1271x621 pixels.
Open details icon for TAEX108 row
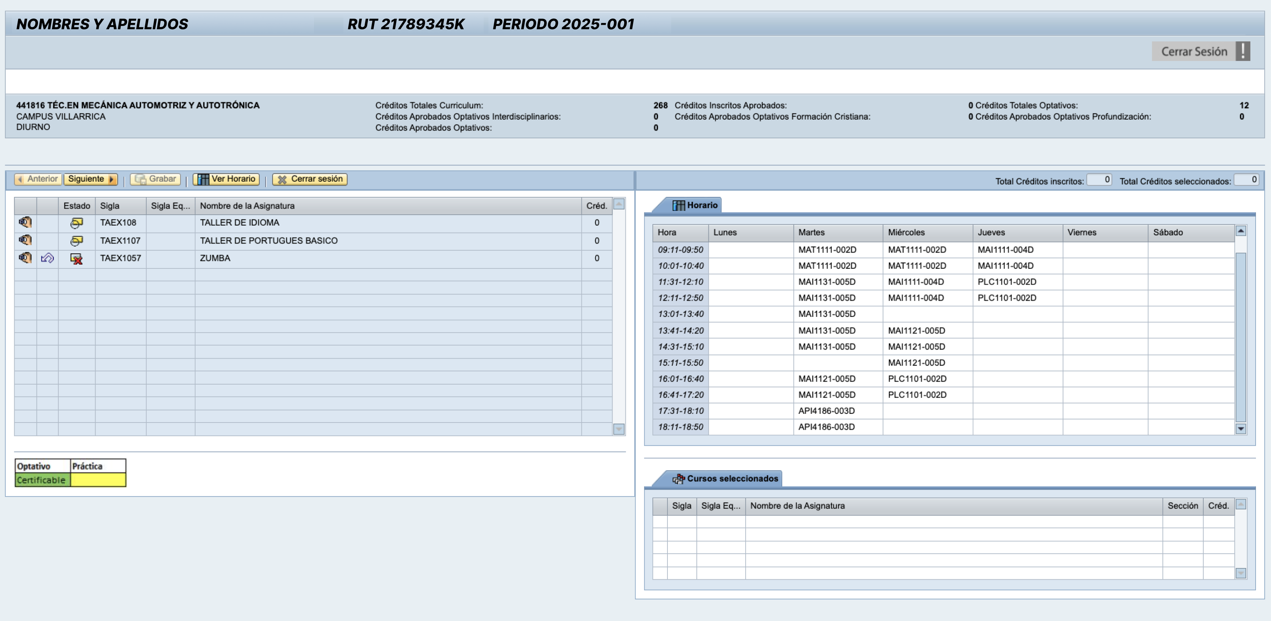[x=25, y=223]
